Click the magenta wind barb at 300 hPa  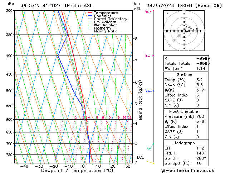coord(150,11)
